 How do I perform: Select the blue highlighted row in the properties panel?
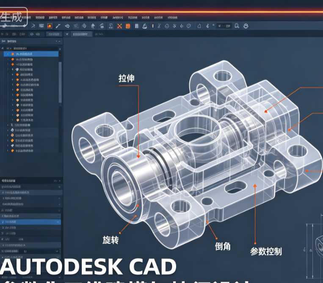pos(30,222)
